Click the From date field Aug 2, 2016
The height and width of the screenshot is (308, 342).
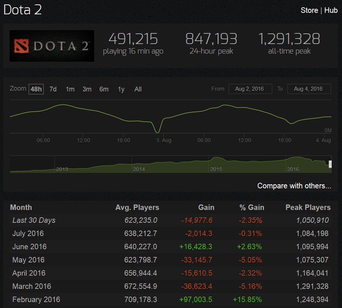250,89
